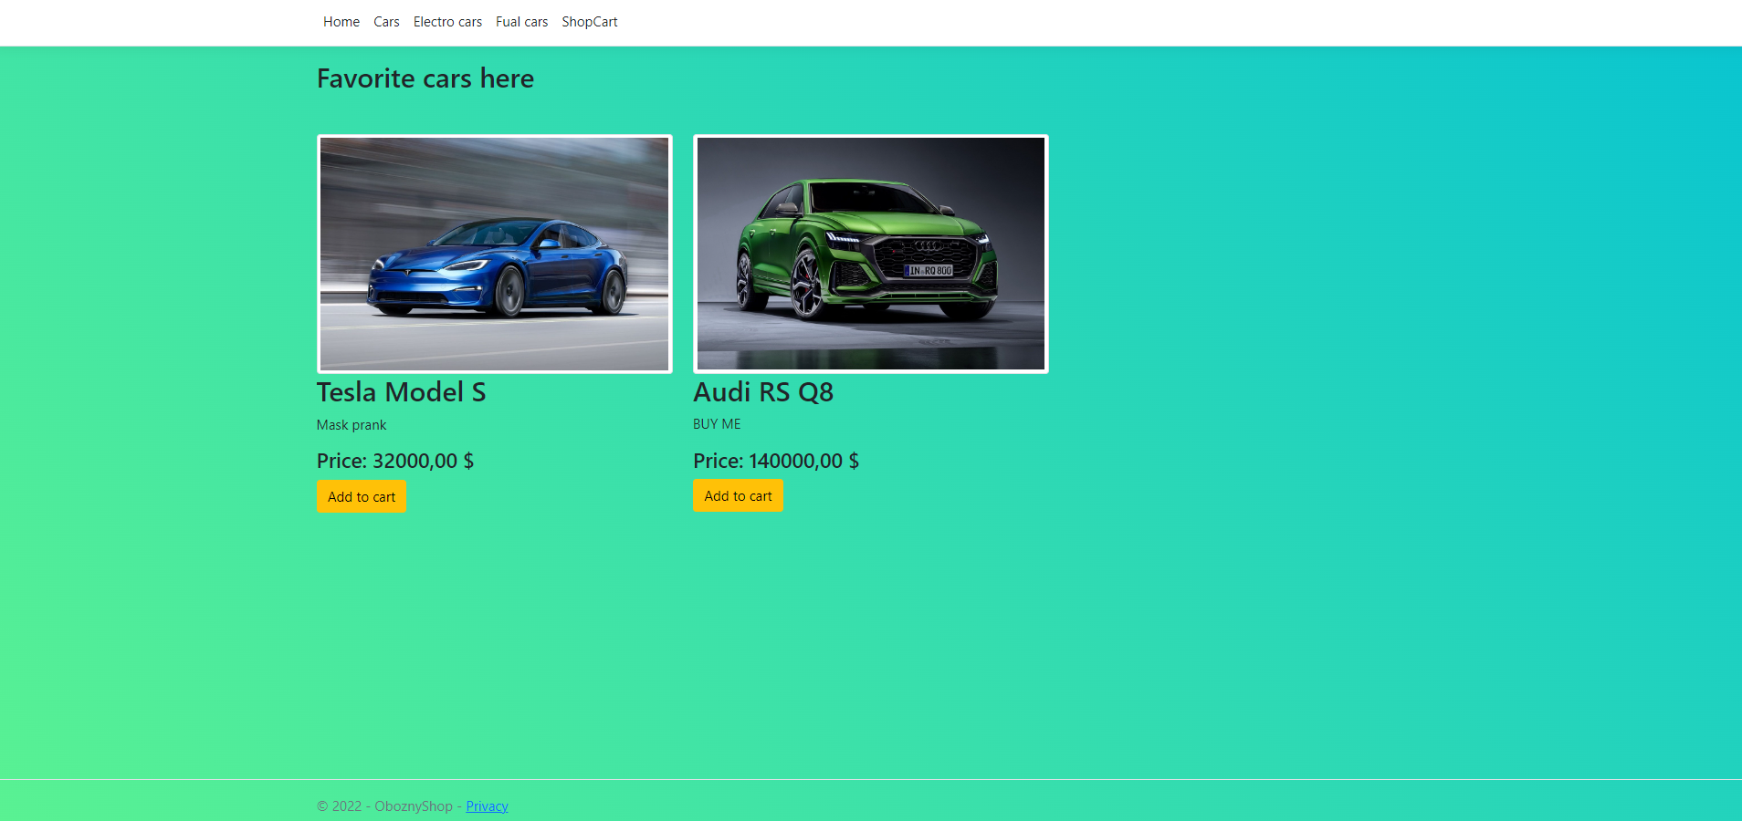Select the Mask prank description text
Screen dimensions: 1742x821
coord(351,424)
